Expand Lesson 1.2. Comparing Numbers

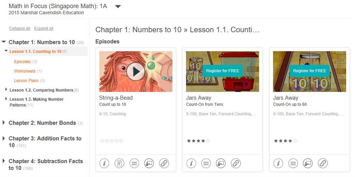(x=6, y=90)
